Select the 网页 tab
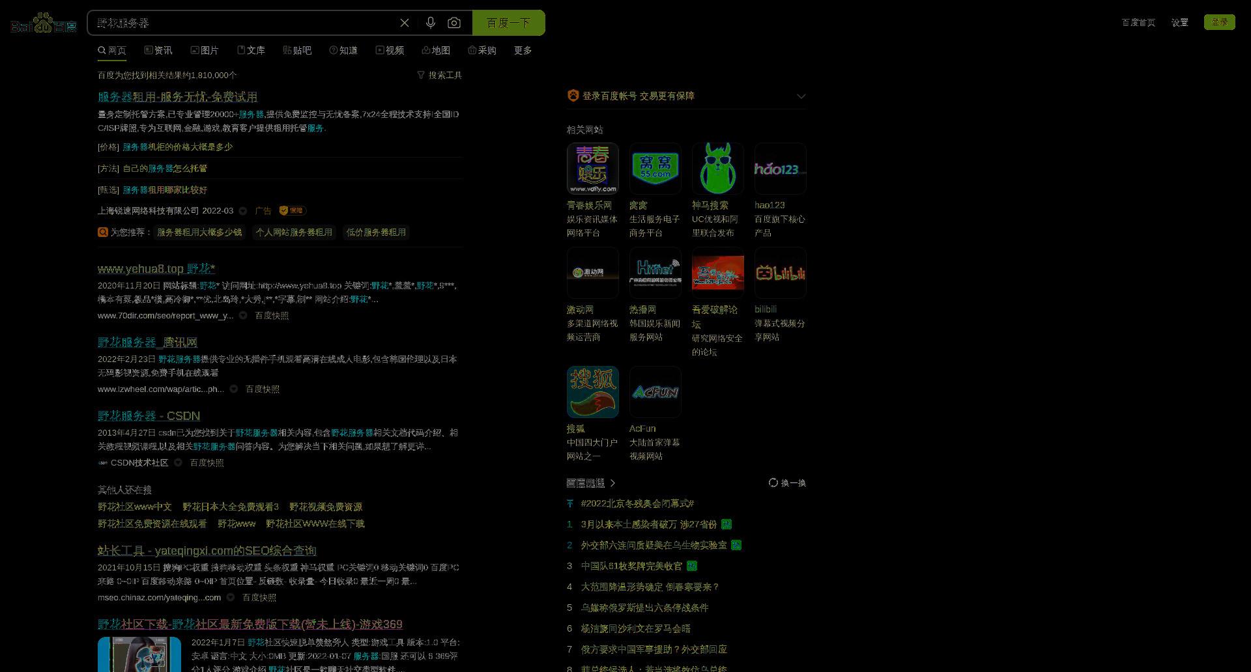The height and width of the screenshot is (672, 1251). click(112, 50)
